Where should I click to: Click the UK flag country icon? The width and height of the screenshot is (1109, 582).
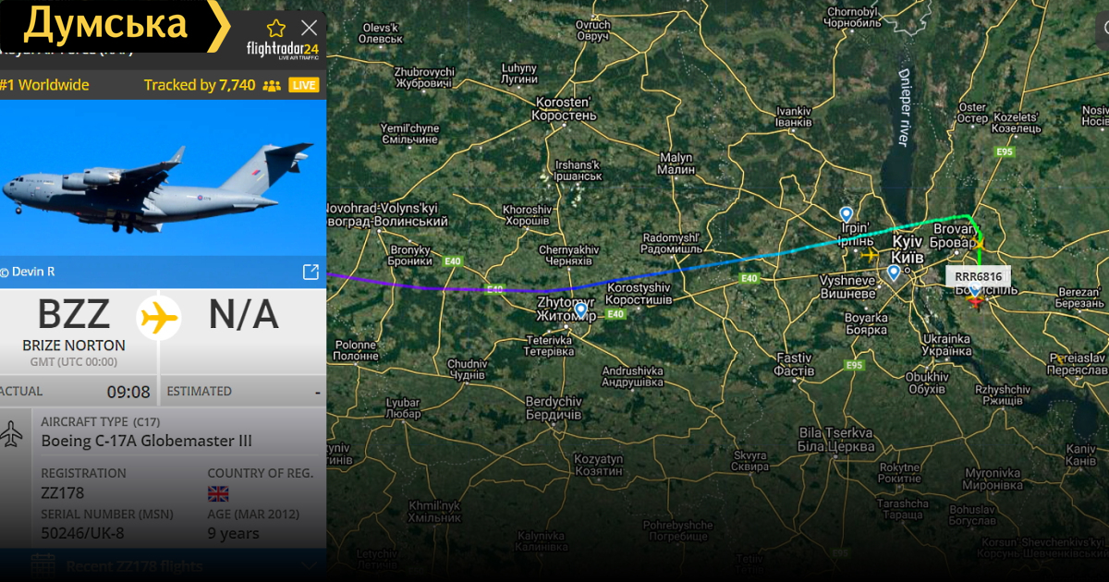(x=218, y=494)
